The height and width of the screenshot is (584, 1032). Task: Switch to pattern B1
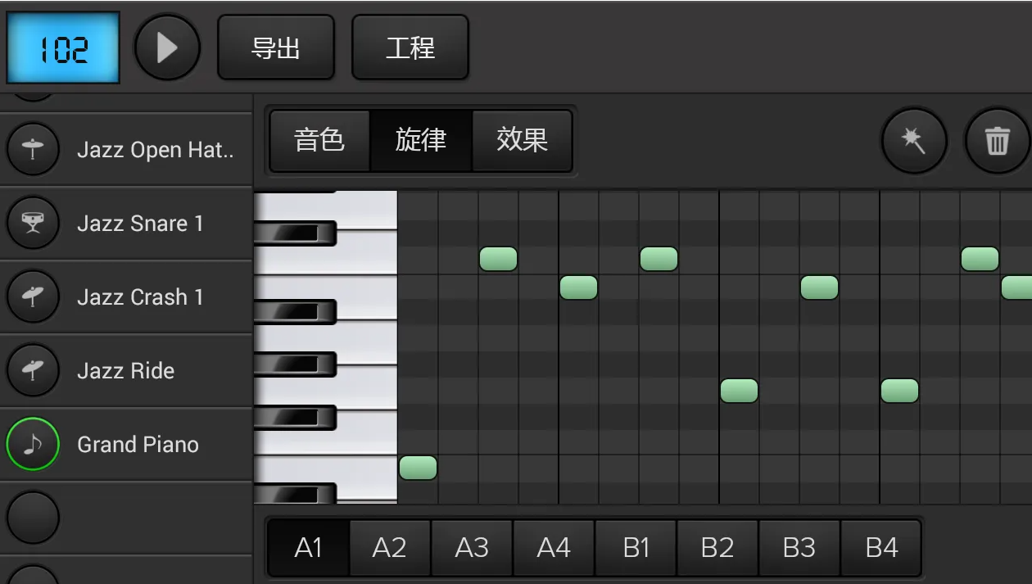[x=636, y=547]
